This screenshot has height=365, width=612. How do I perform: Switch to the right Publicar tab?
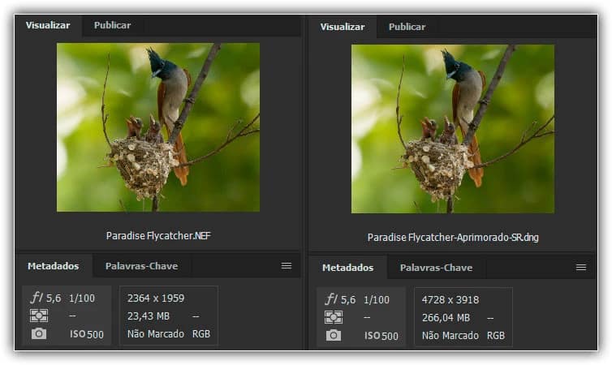coord(407,27)
